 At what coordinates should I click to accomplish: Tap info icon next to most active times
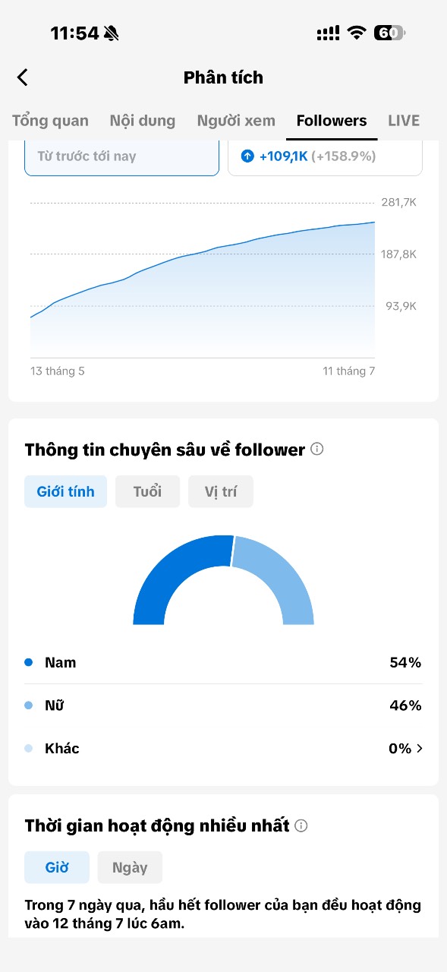pyautogui.click(x=301, y=825)
